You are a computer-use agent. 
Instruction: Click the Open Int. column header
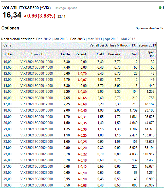click(150, 54)
